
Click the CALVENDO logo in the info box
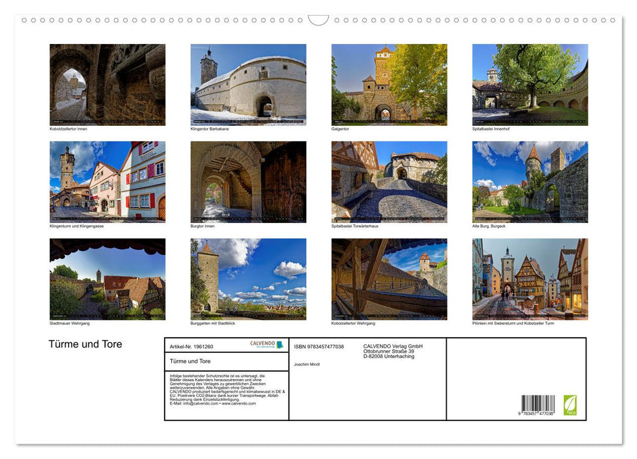tap(266, 344)
